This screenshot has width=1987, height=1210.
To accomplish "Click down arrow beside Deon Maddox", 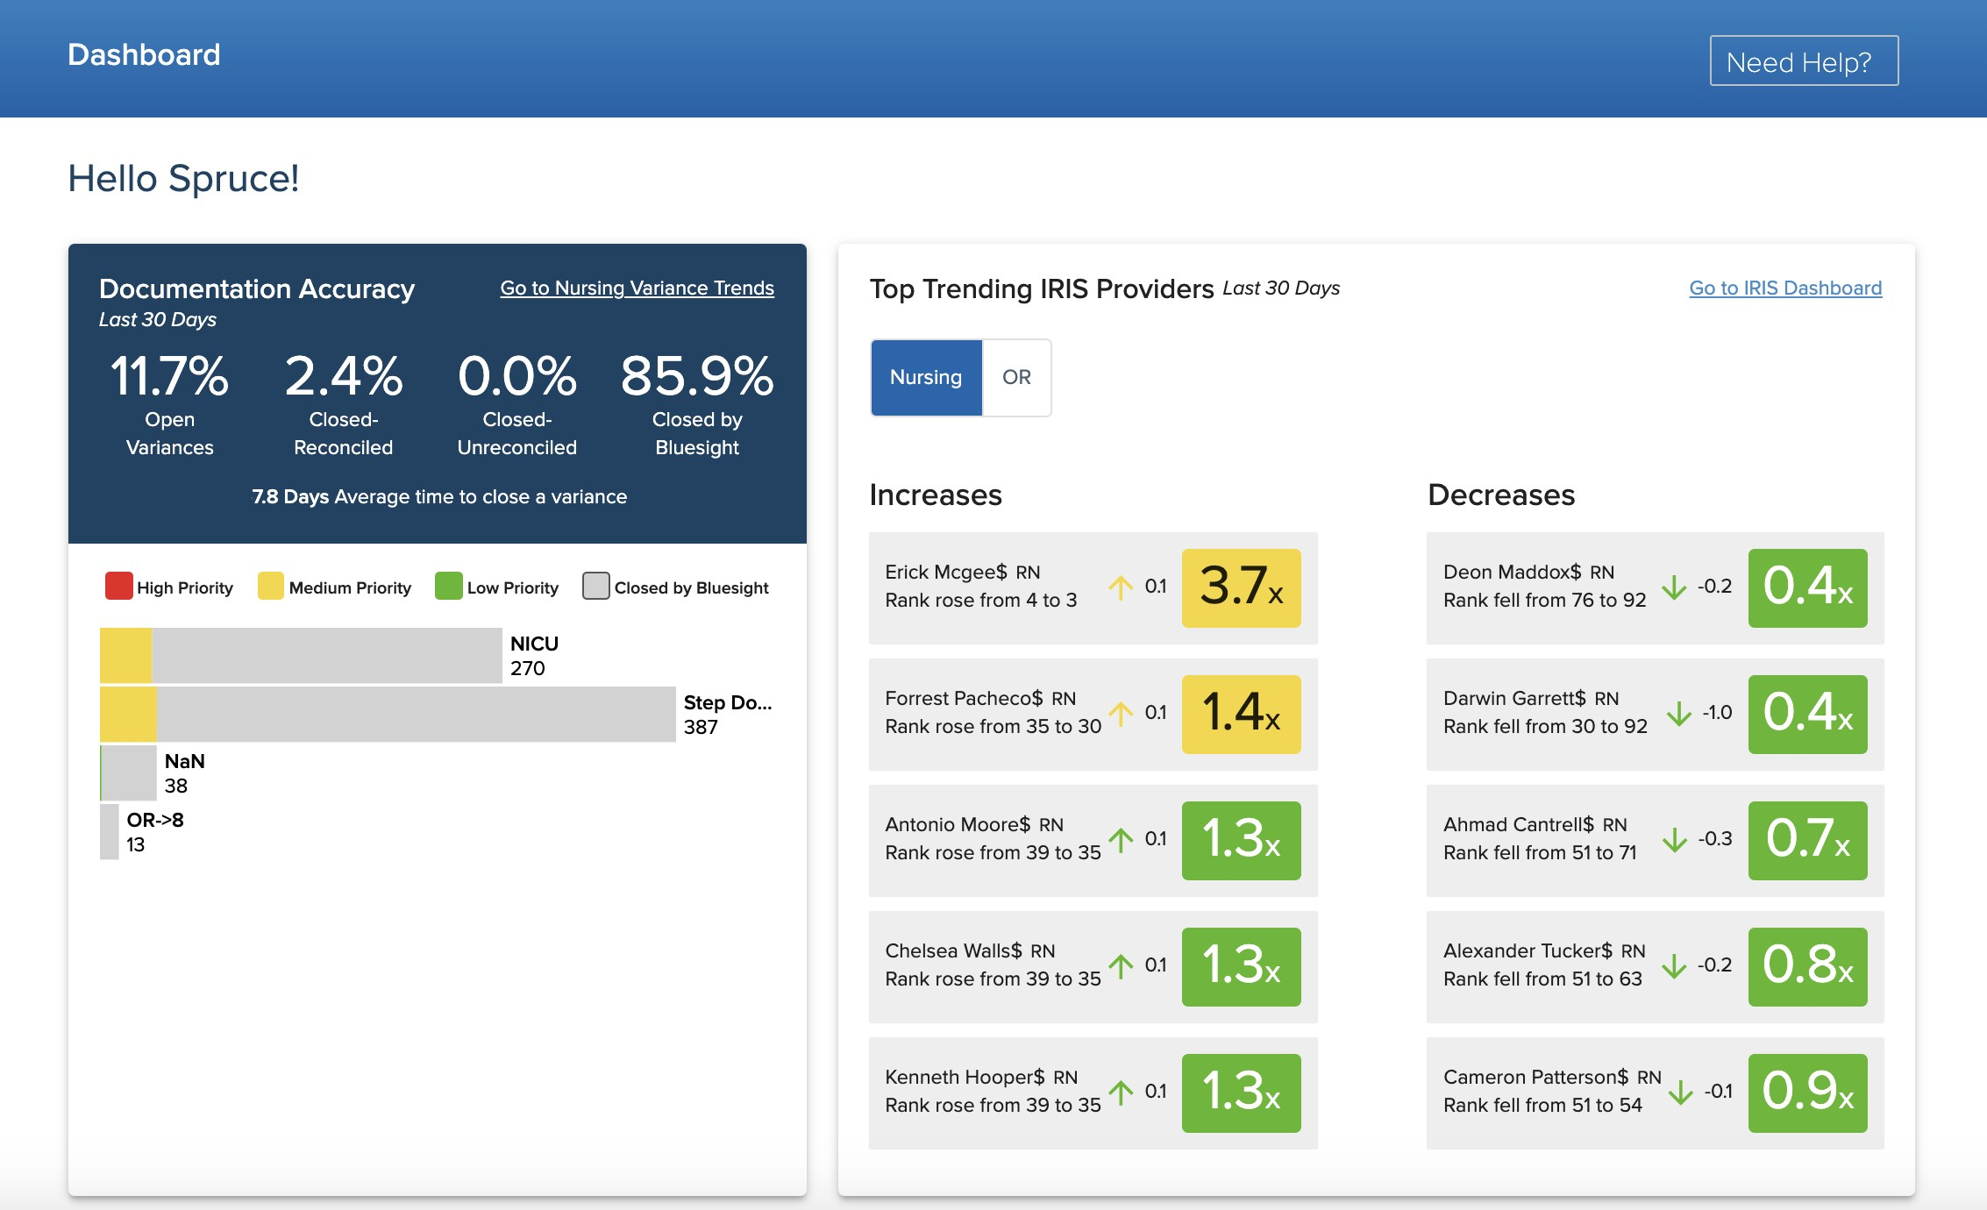I will coord(1674,587).
